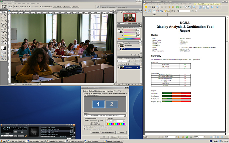Enable Zoom All Windows checkbox

pyautogui.click(x=41, y=7)
